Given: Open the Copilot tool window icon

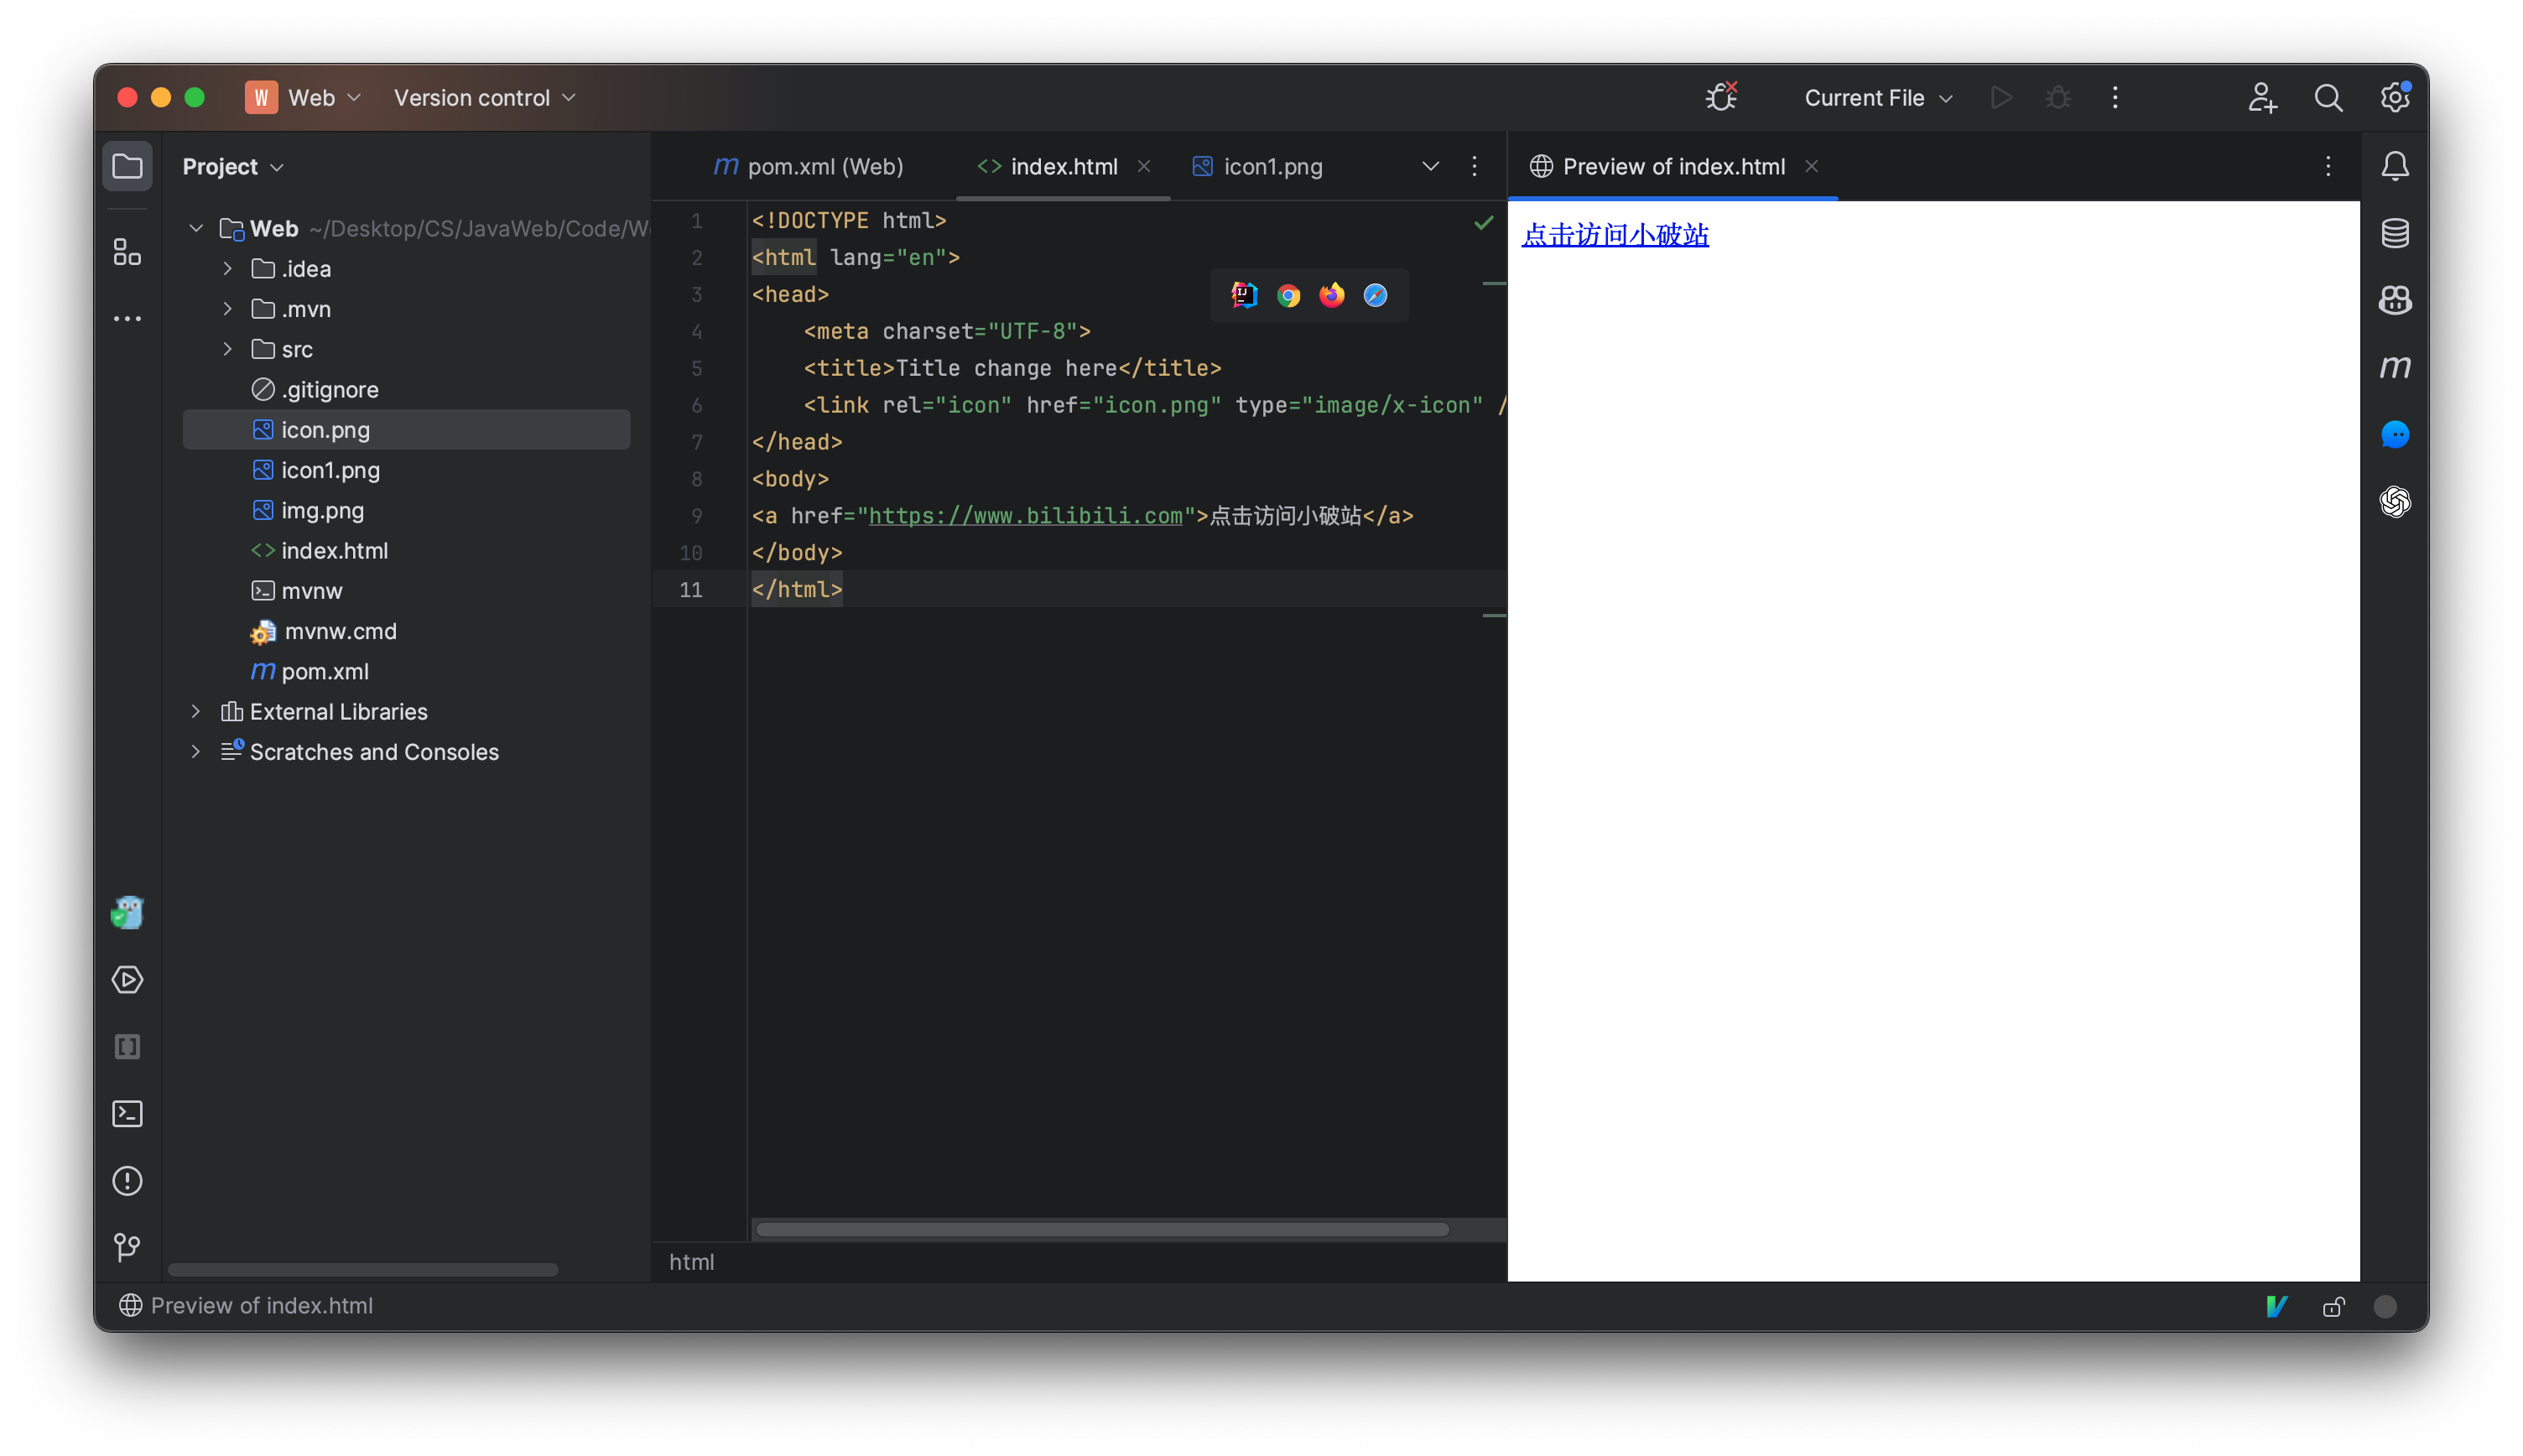Looking at the screenshot, I should (x=2395, y=300).
